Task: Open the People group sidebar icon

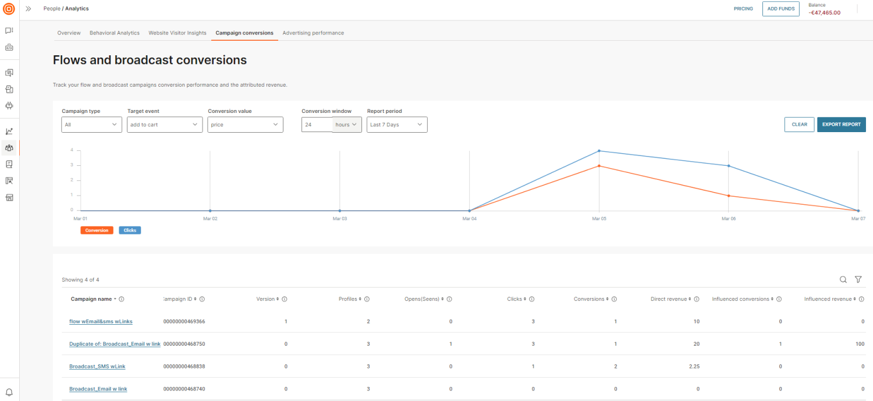Action: (9, 148)
